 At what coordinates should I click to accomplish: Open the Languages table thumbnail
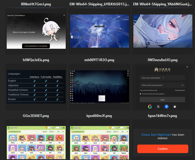click(x=36, y=87)
